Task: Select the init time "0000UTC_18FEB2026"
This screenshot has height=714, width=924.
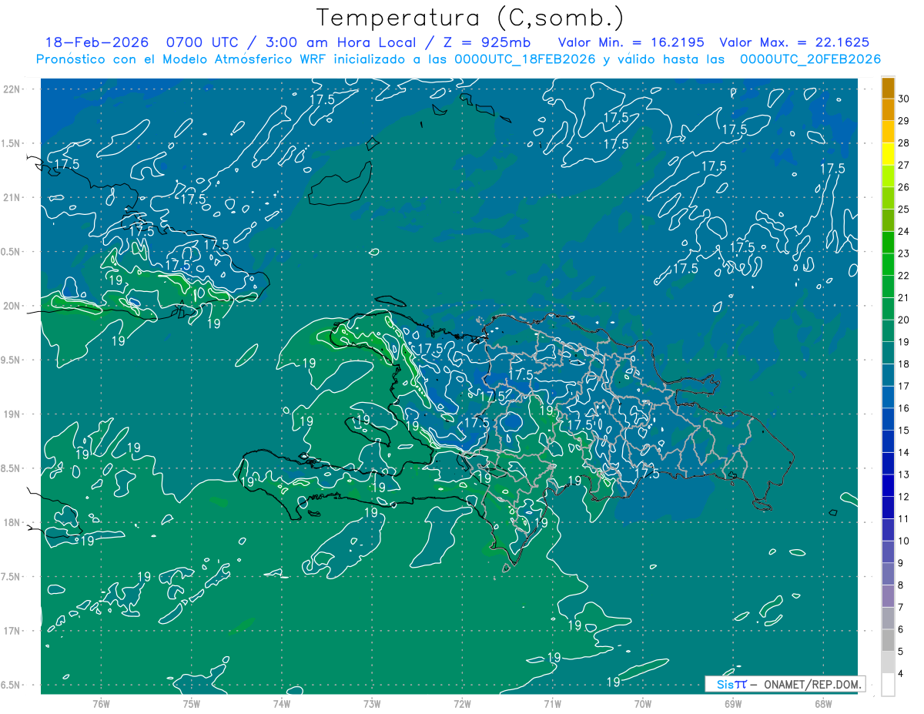Action: [x=525, y=59]
